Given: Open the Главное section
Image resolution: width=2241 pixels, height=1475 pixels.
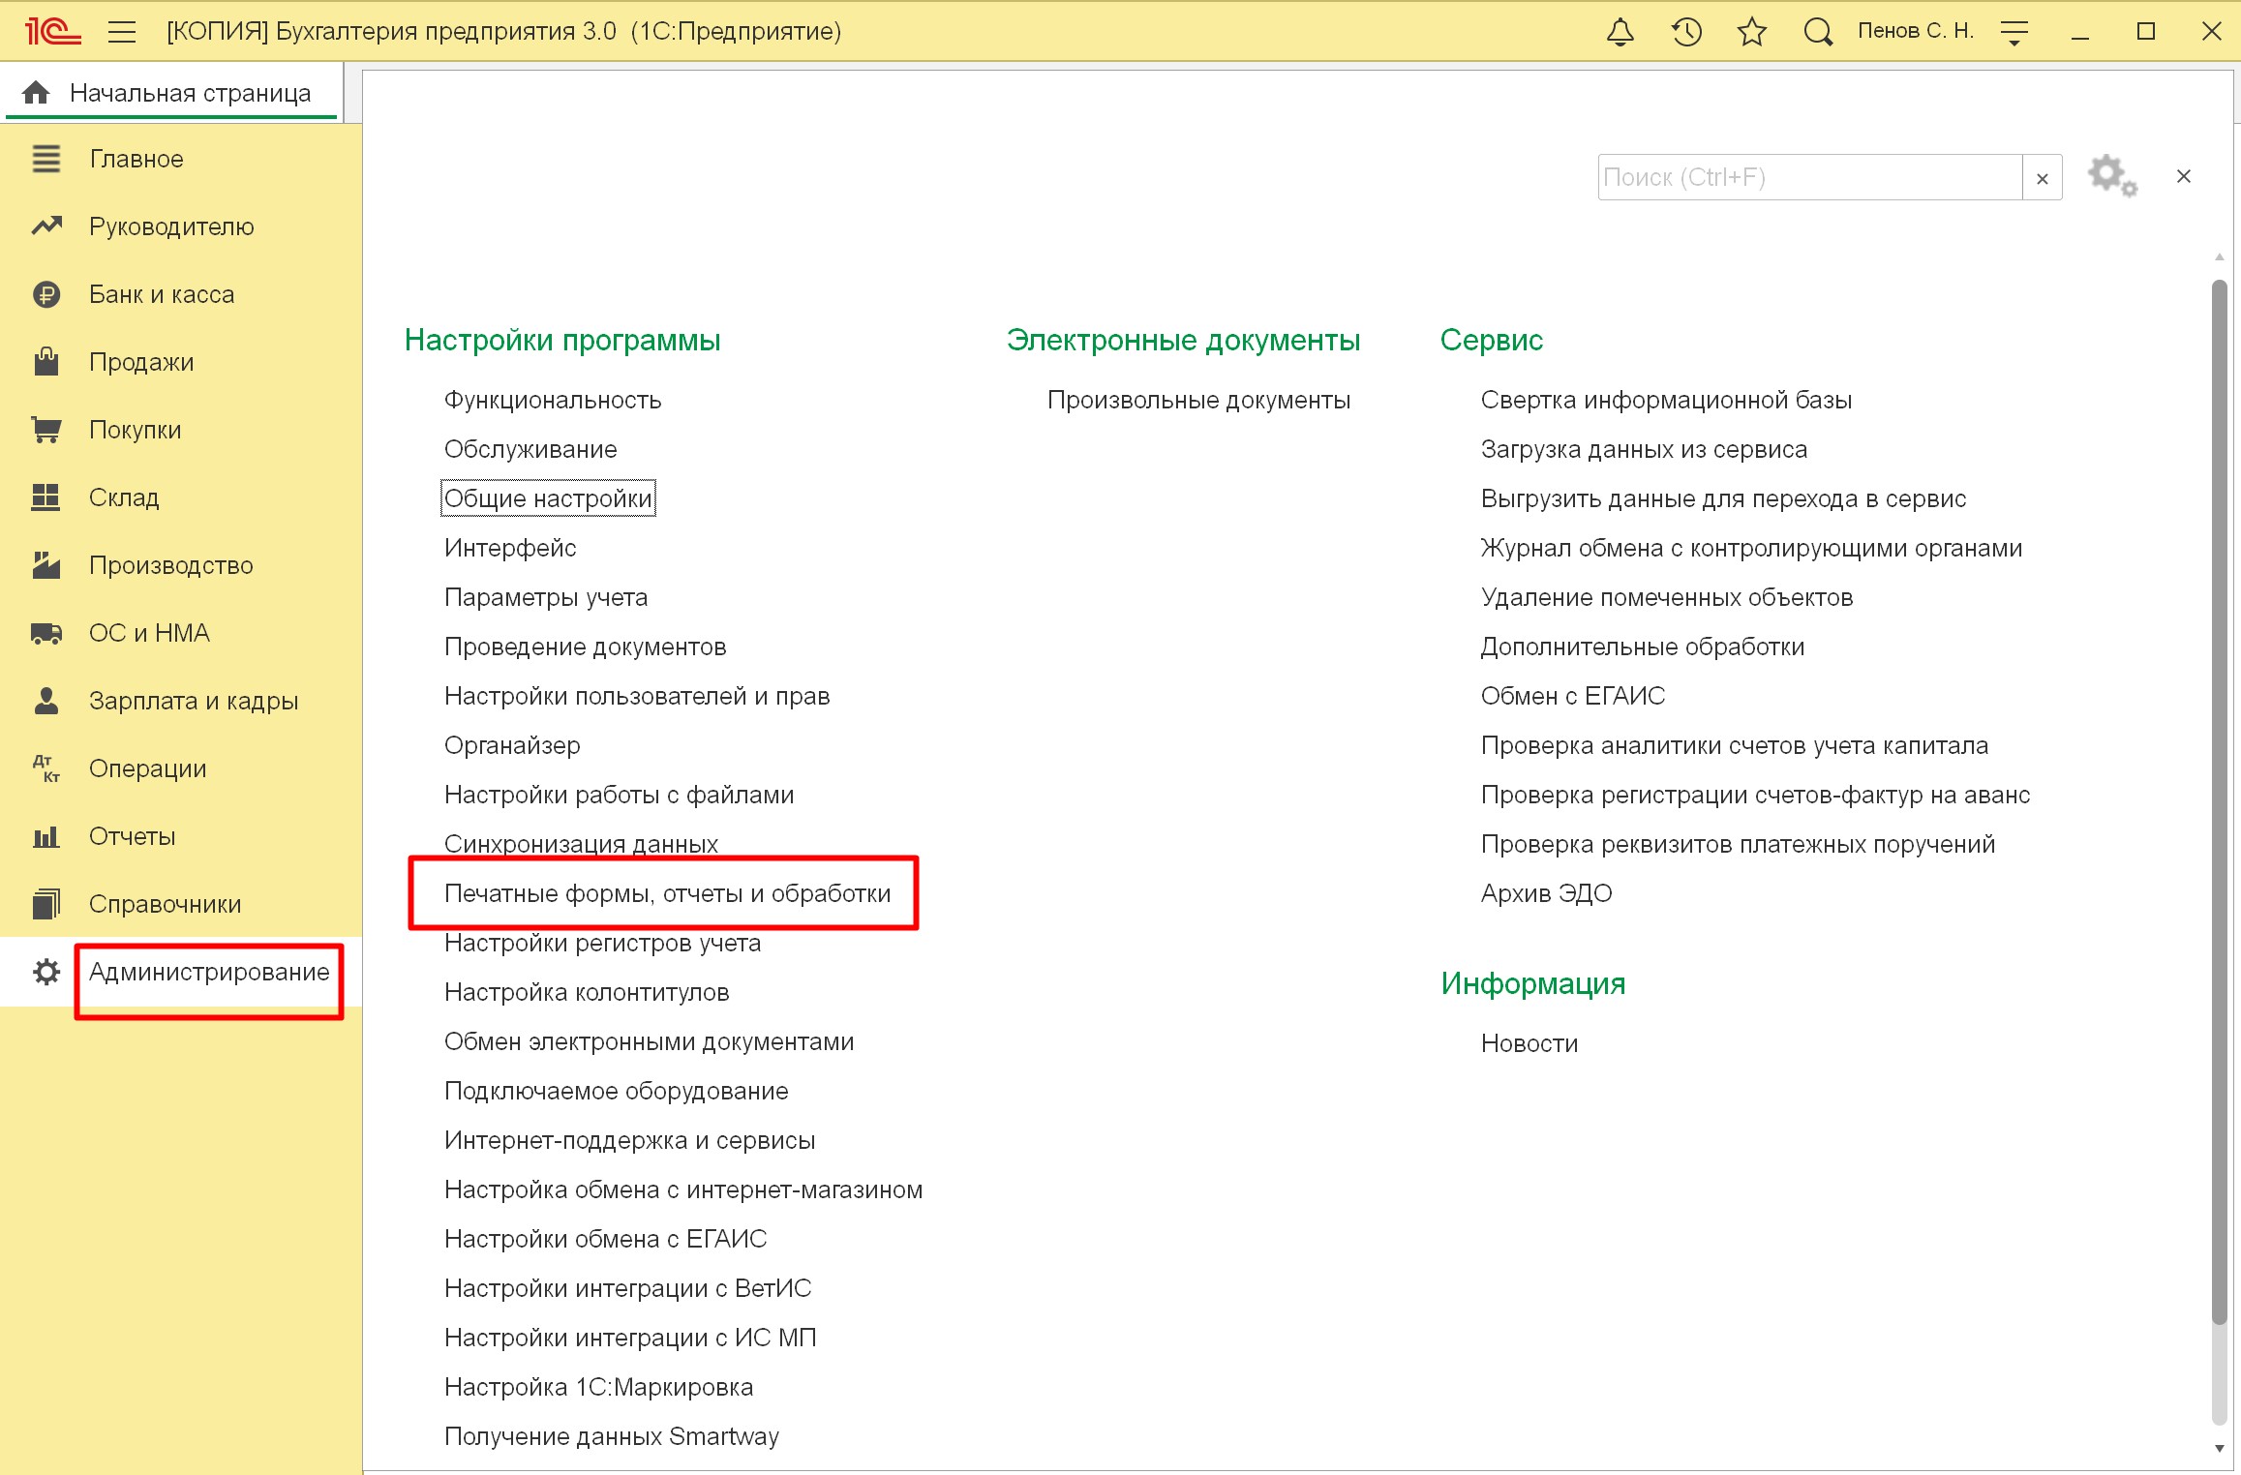Looking at the screenshot, I should 136,159.
